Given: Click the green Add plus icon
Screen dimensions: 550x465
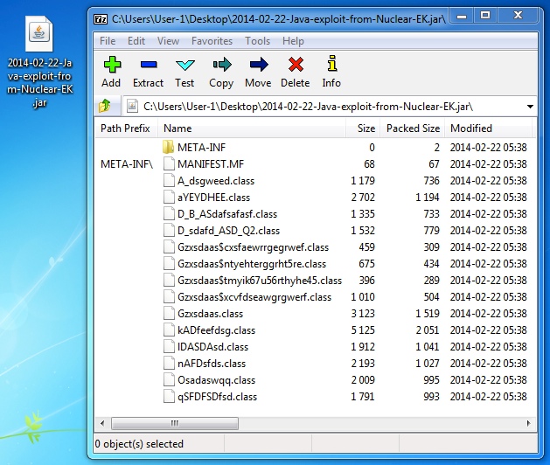Looking at the screenshot, I should [111, 65].
